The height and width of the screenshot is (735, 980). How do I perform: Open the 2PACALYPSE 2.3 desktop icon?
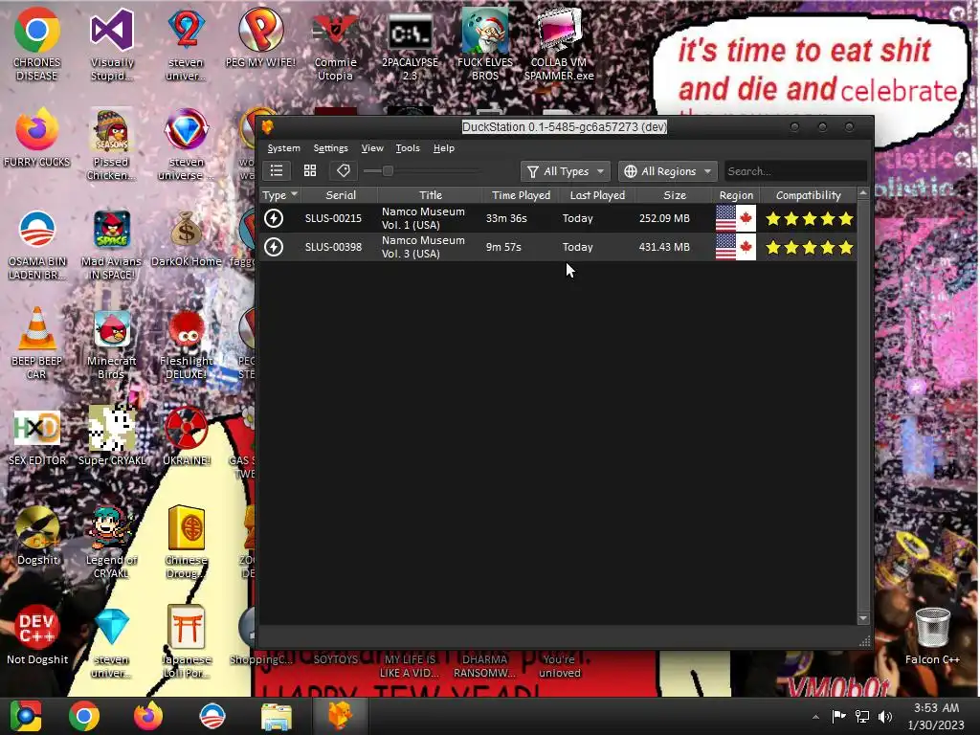(x=410, y=44)
